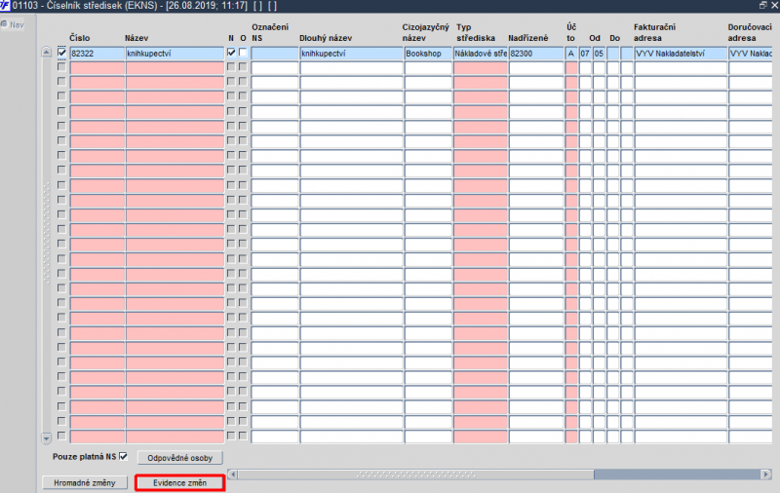The width and height of the screenshot is (780, 493).
Task: Click the Označení NS column header
Action: click(270, 32)
